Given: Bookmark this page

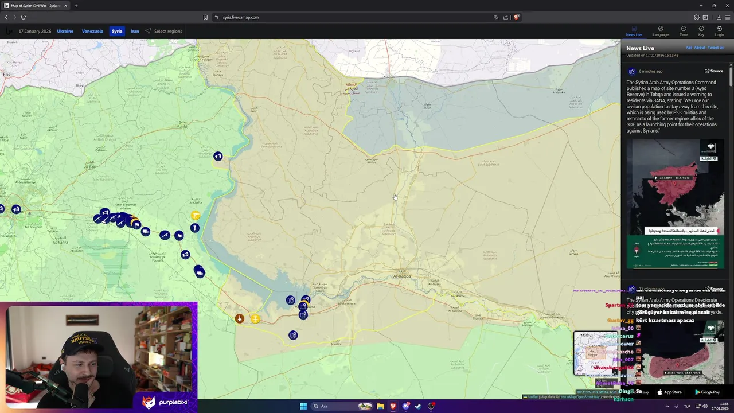Looking at the screenshot, I should 205,17.
